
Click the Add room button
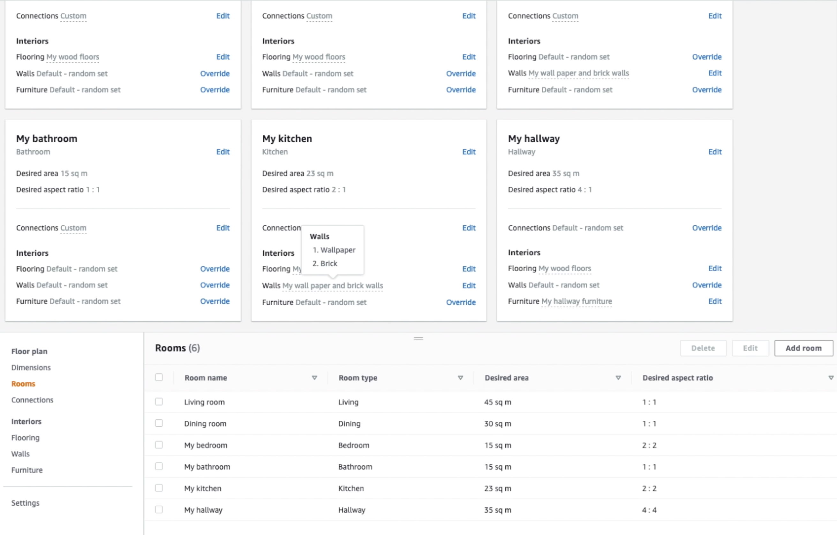pos(803,348)
